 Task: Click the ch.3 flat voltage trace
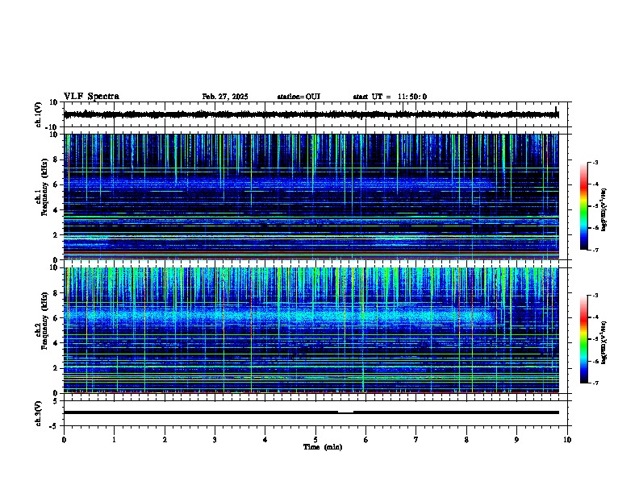click(x=311, y=412)
